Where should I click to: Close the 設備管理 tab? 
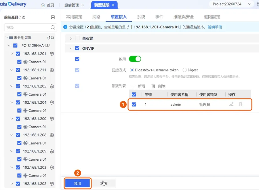point(83,5)
